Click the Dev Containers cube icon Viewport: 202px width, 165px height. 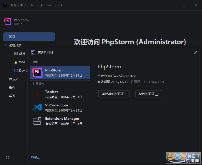[16, 70]
